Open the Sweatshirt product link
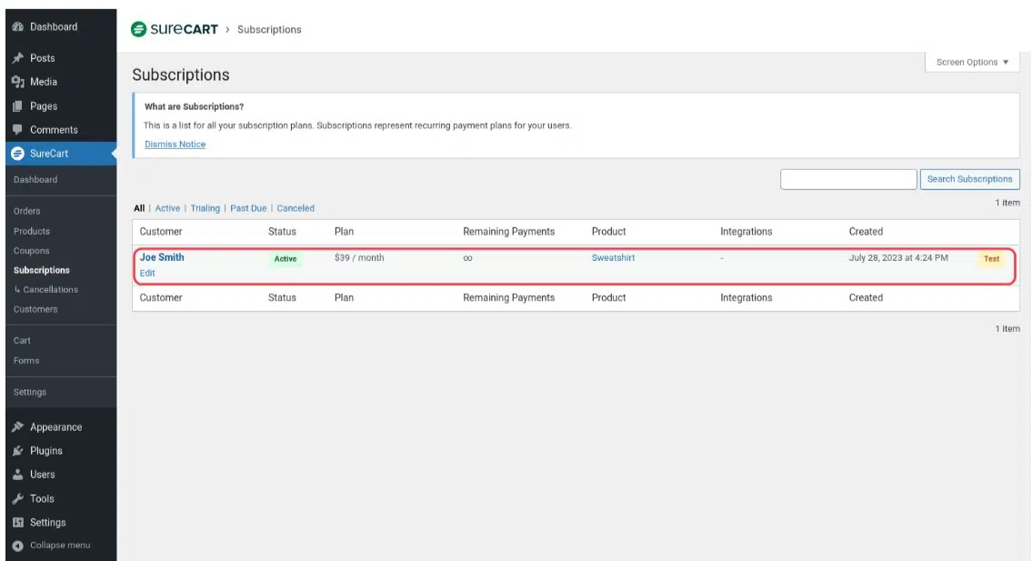The width and height of the screenshot is (1032, 561). tap(613, 258)
